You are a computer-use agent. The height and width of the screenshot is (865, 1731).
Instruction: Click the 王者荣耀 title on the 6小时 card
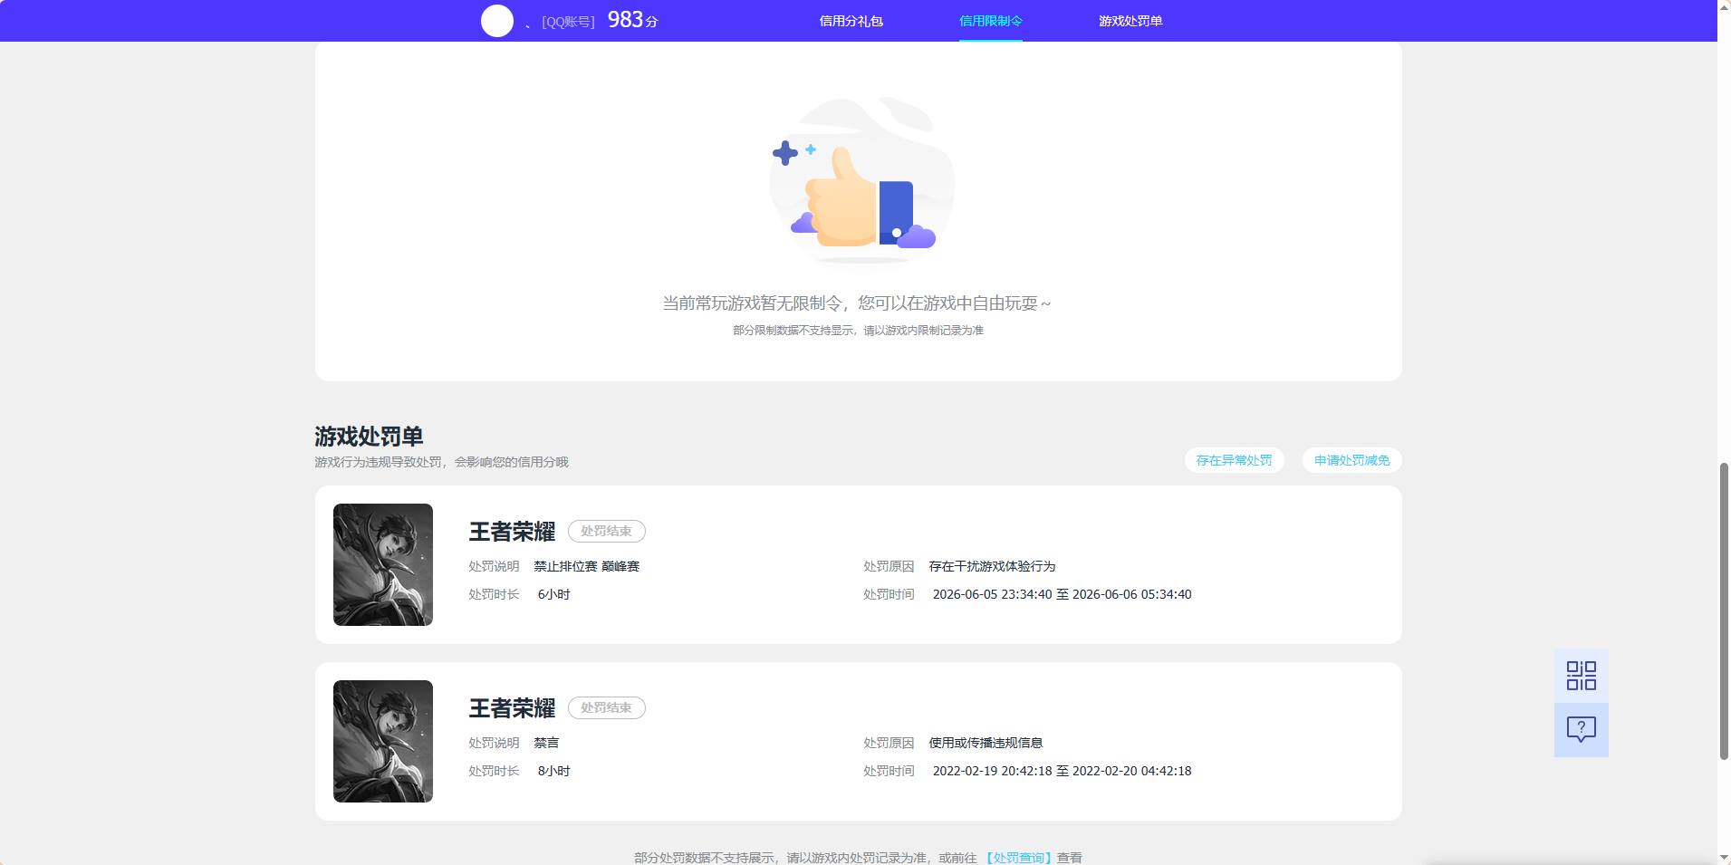click(x=512, y=532)
